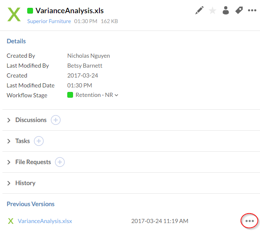The height and width of the screenshot is (235, 260).
Task: Add a new discussion with plus icon
Action: pos(56,120)
